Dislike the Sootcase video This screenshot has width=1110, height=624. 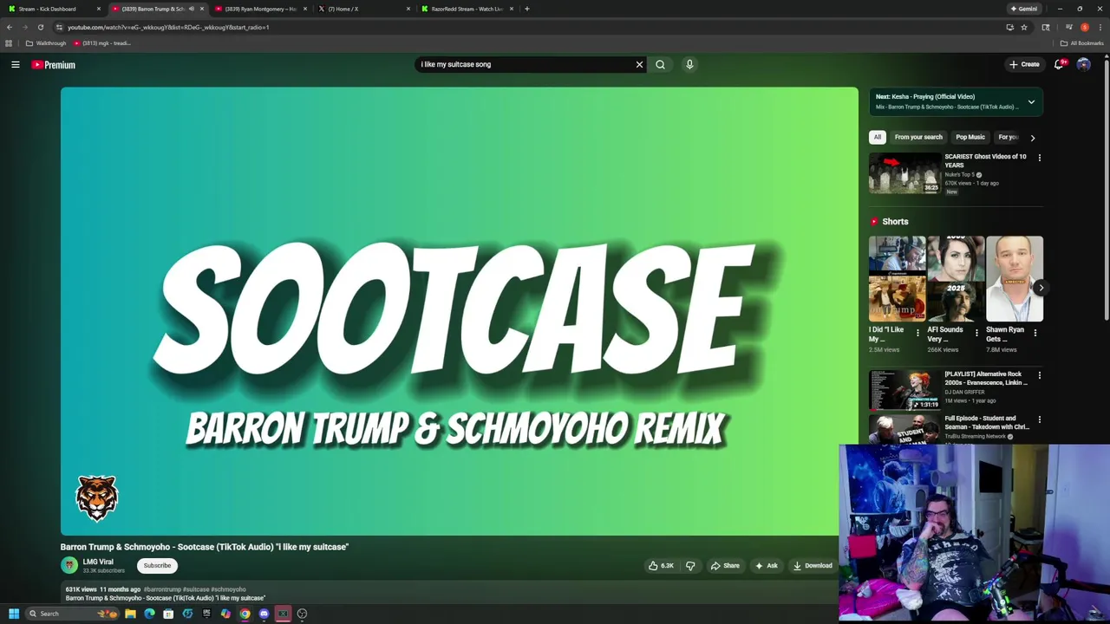pos(690,566)
